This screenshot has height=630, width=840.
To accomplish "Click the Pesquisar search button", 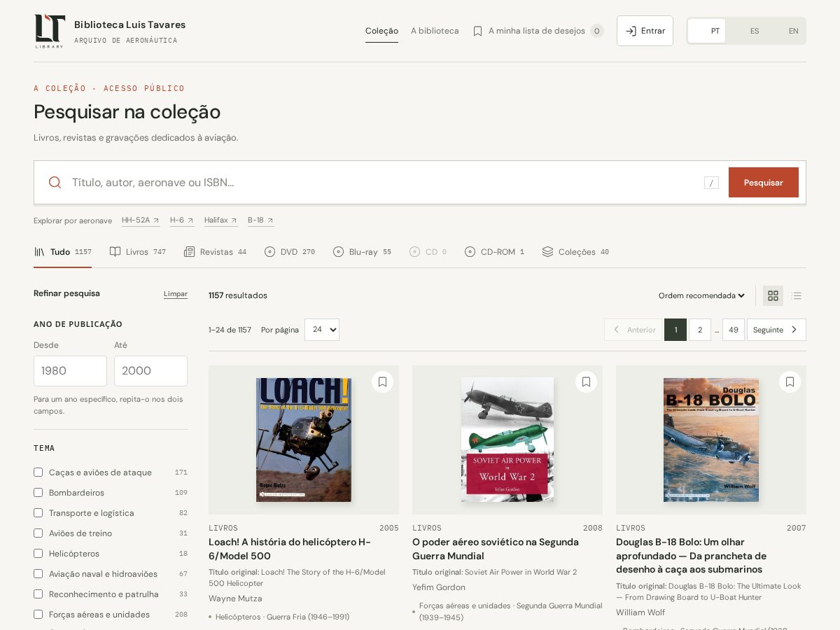I will (763, 182).
